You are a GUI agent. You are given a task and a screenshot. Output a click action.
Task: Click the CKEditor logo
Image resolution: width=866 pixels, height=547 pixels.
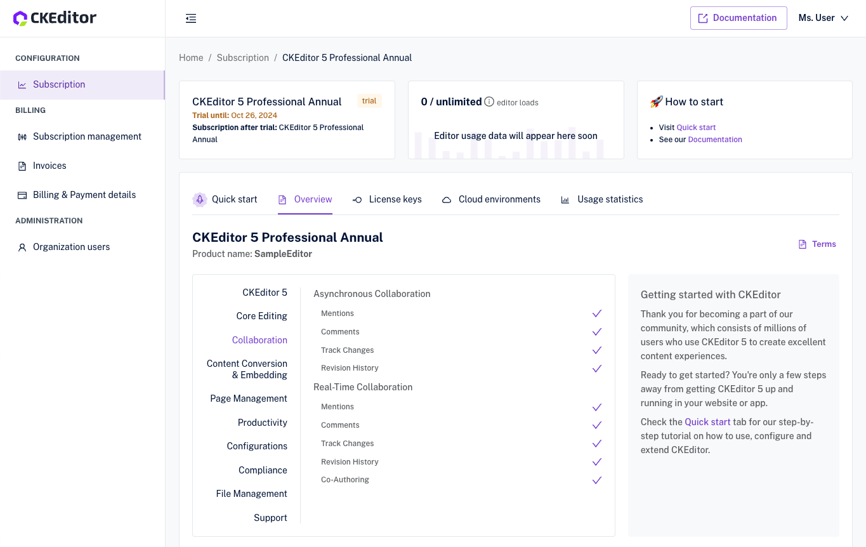pyautogui.click(x=55, y=18)
